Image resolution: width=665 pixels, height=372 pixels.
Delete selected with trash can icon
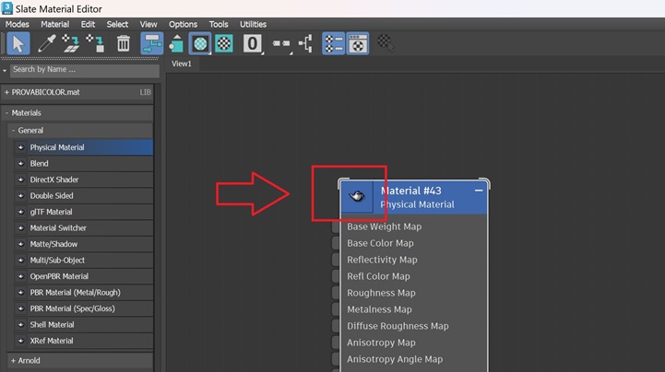click(x=124, y=43)
